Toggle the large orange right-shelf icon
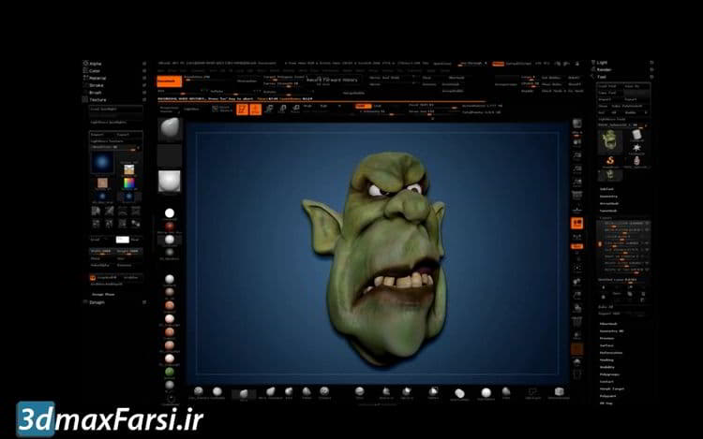Viewport: 703px width, 439px height. (577, 223)
